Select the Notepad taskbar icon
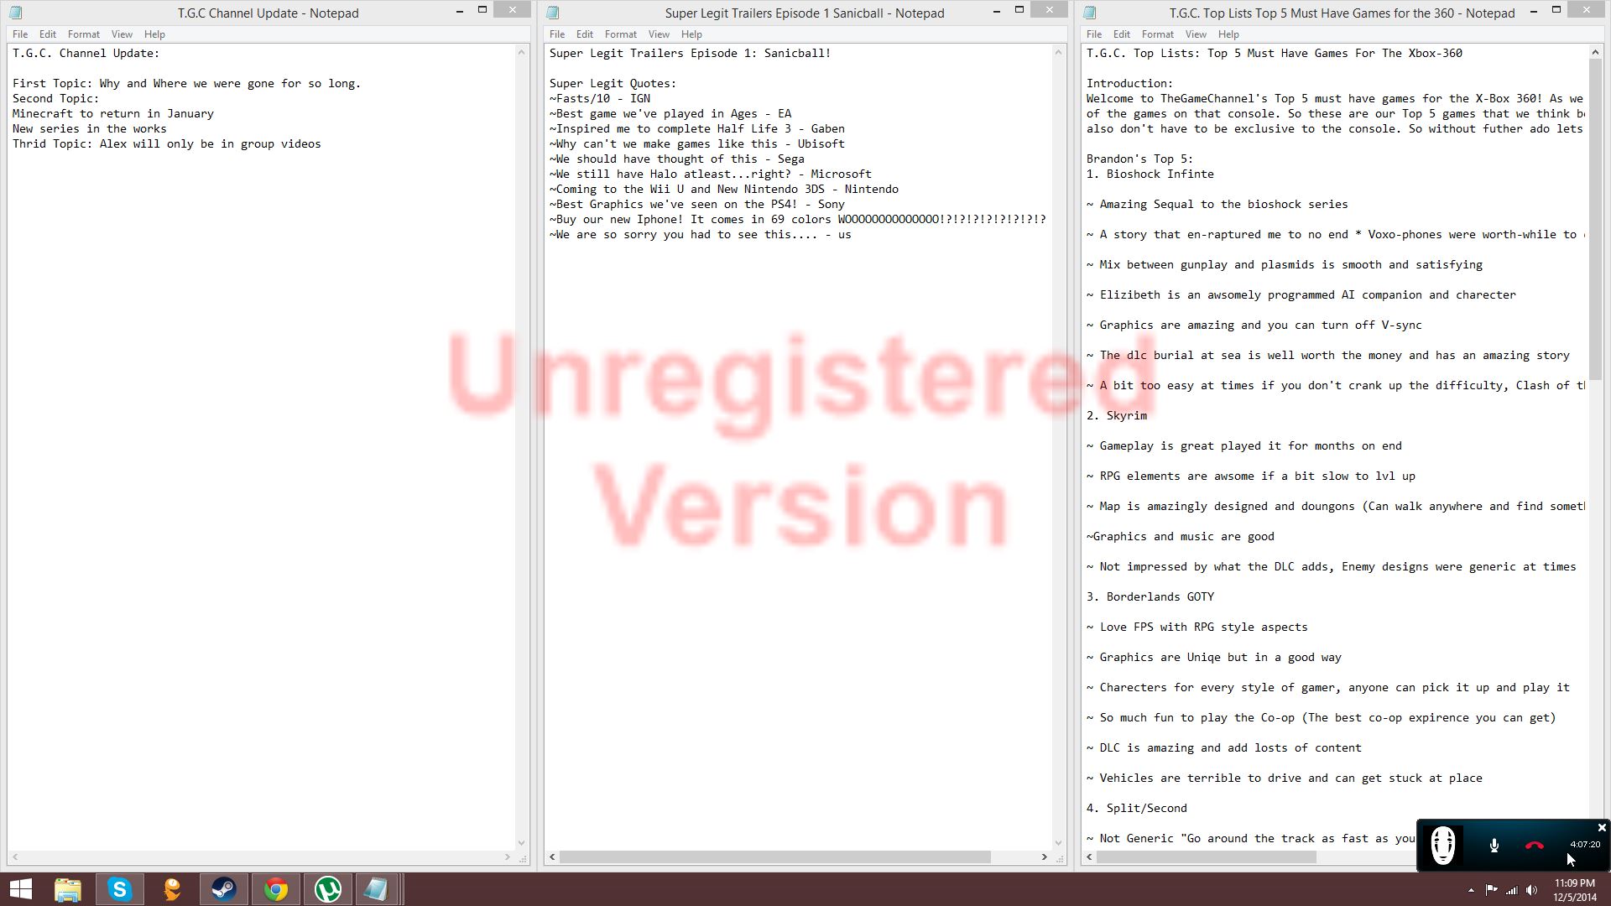Image resolution: width=1611 pixels, height=906 pixels. (377, 889)
